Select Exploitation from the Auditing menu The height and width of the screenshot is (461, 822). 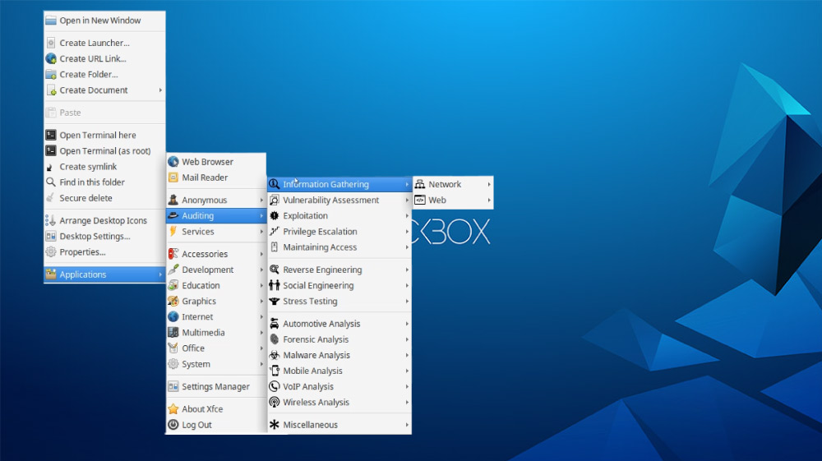[306, 216]
